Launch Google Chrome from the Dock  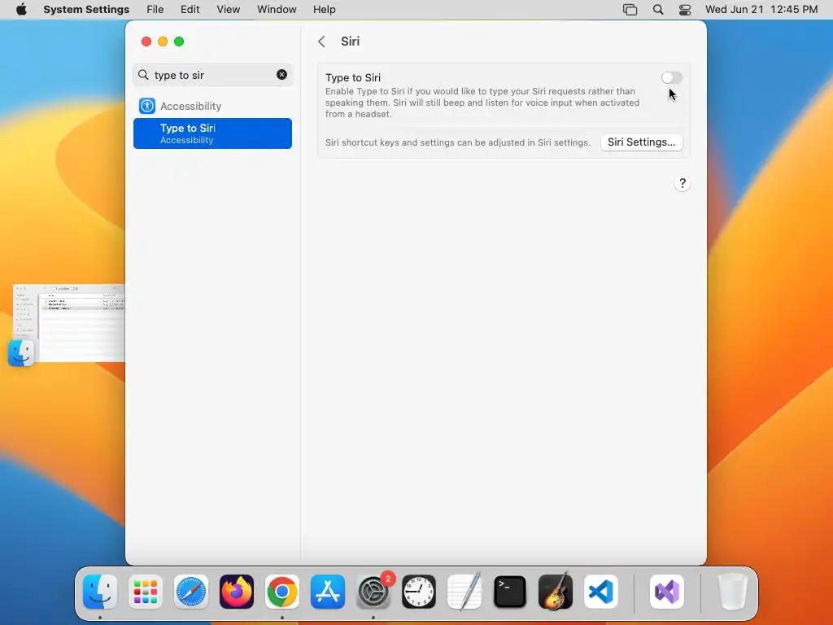[282, 592]
